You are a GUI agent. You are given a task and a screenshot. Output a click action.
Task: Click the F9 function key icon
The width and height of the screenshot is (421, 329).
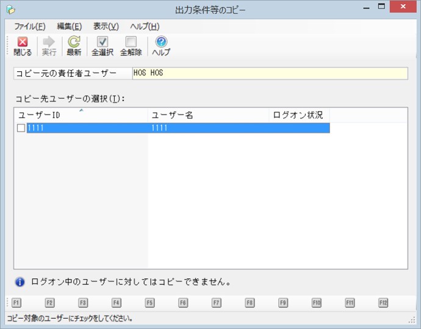[283, 303]
